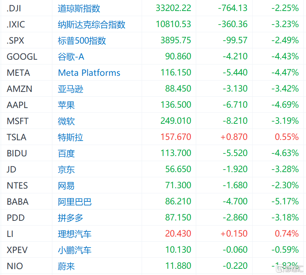Click the 网易 stock name
Screen dimensions: 306x275
click(66, 186)
